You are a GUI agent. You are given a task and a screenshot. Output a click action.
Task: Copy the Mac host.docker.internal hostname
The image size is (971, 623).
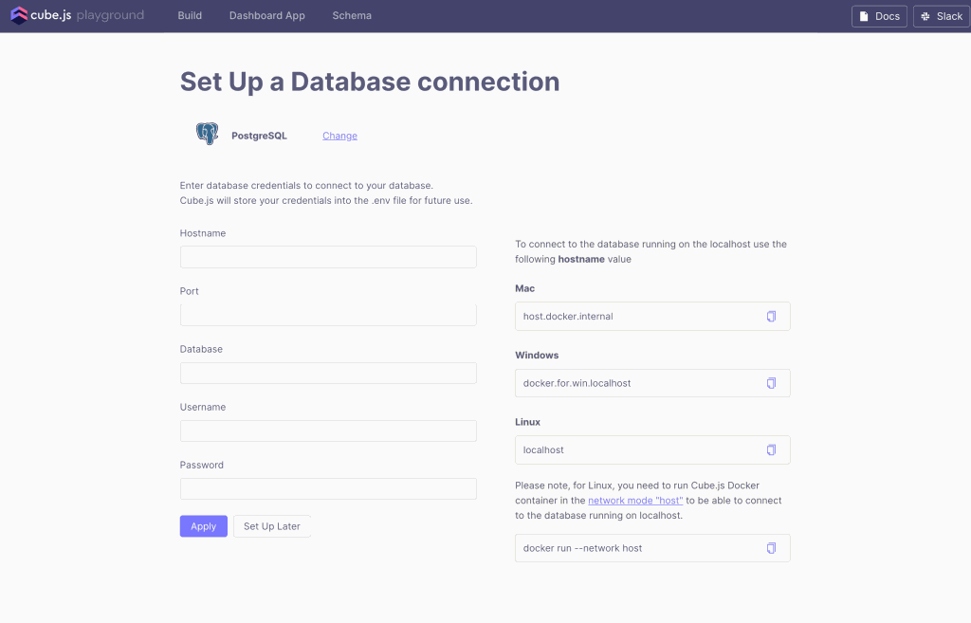[x=771, y=317]
